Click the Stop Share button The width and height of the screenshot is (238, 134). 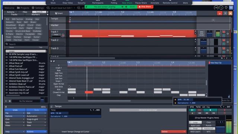pos(145,7)
